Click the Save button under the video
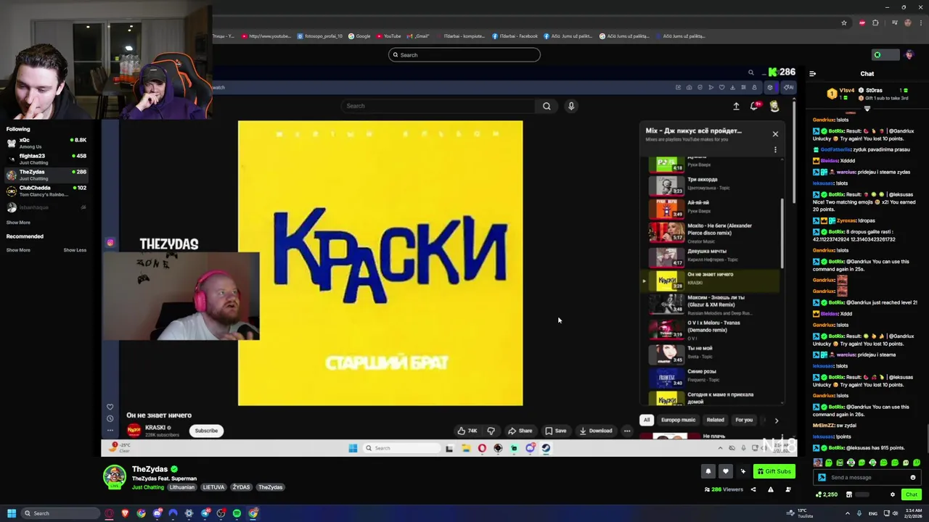The height and width of the screenshot is (522, 929). pos(555,431)
